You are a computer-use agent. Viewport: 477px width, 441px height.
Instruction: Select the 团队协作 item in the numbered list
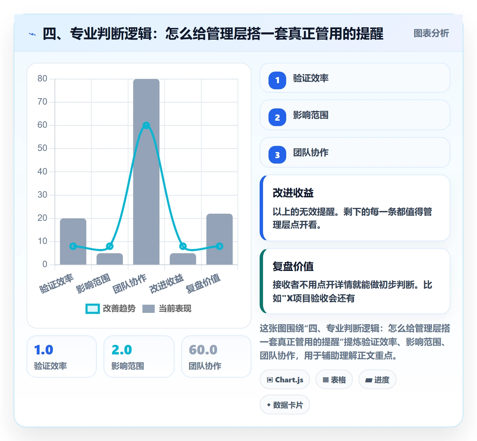click(x=355, y=152)
